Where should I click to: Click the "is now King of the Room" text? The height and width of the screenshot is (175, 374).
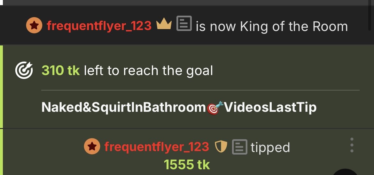point(272,26)
